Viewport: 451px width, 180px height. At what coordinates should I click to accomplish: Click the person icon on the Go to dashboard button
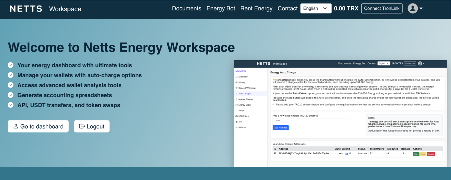point(15,126)
